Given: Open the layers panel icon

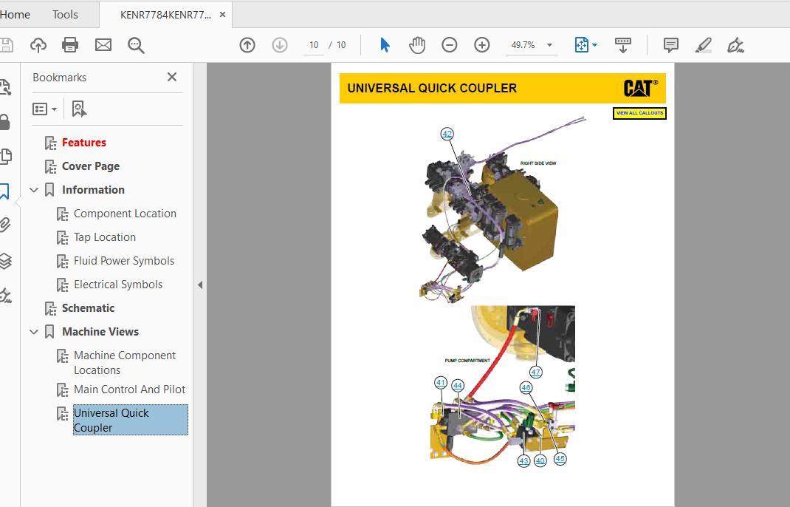Looking at the screenshot, I should click(5, 261).
